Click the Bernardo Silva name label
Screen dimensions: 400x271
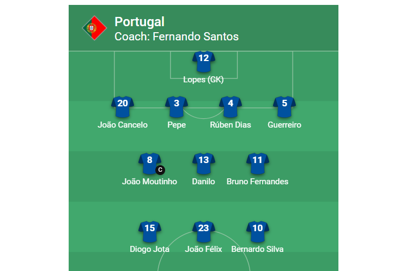point(257,249)
